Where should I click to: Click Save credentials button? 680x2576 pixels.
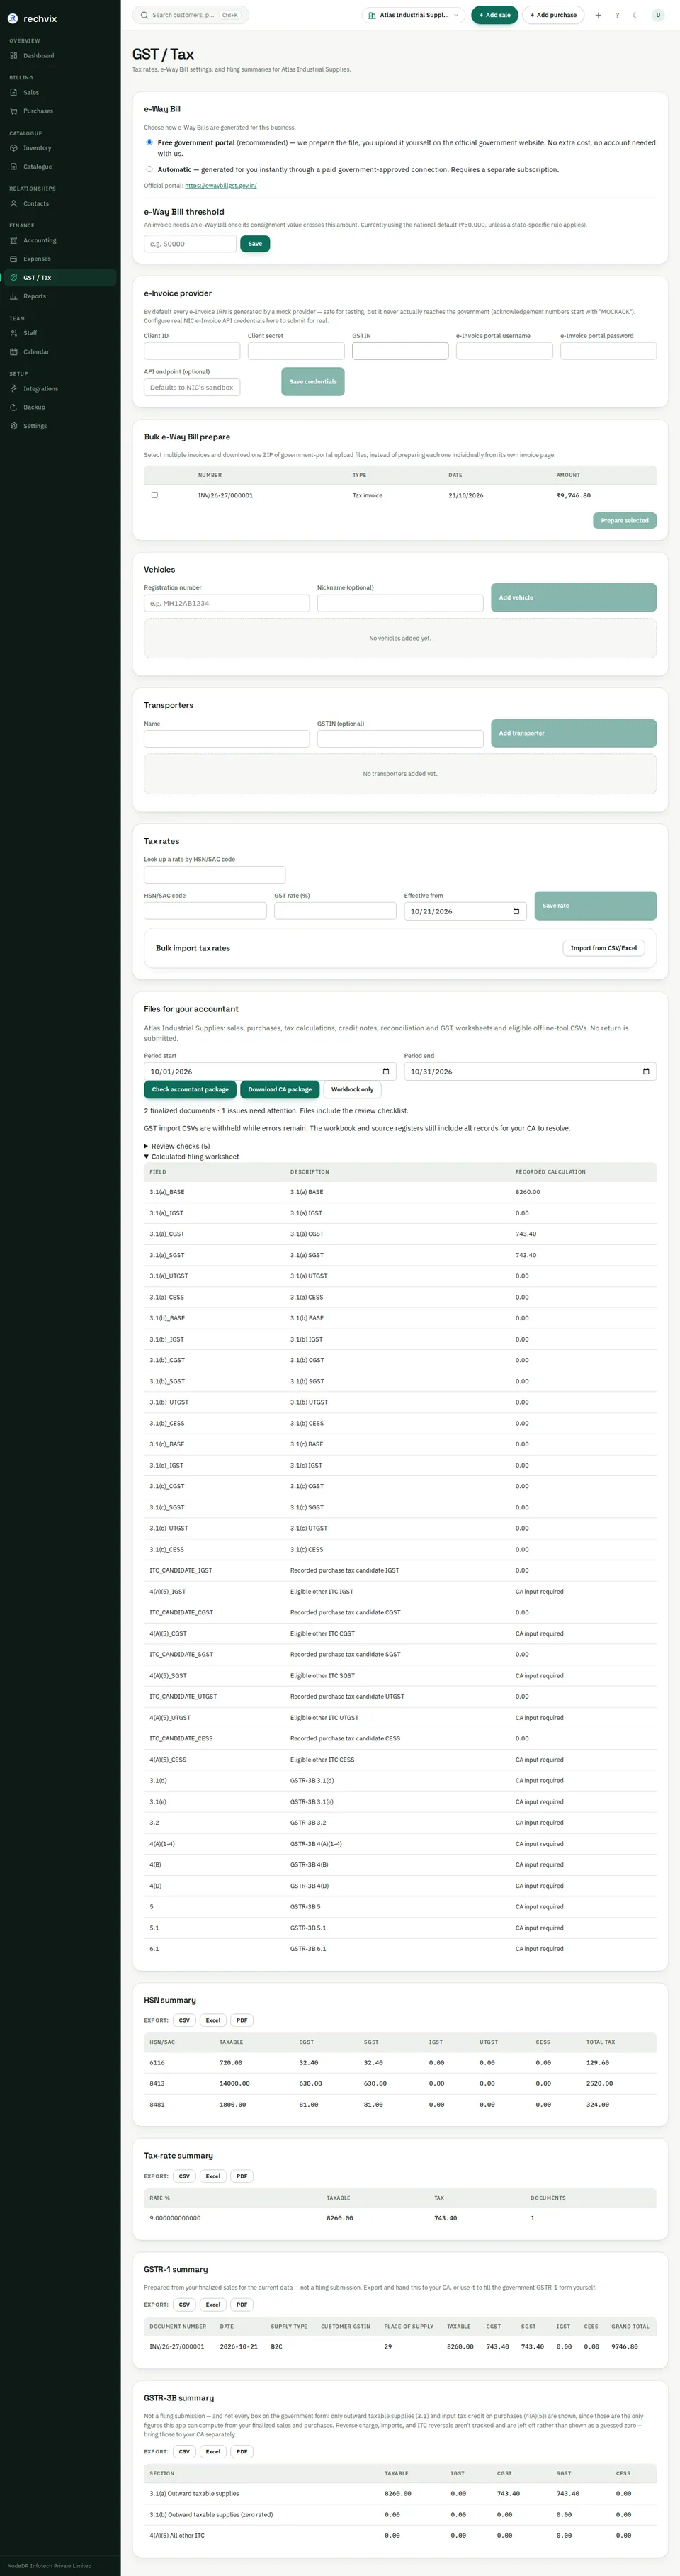click(x=313, y=381)
